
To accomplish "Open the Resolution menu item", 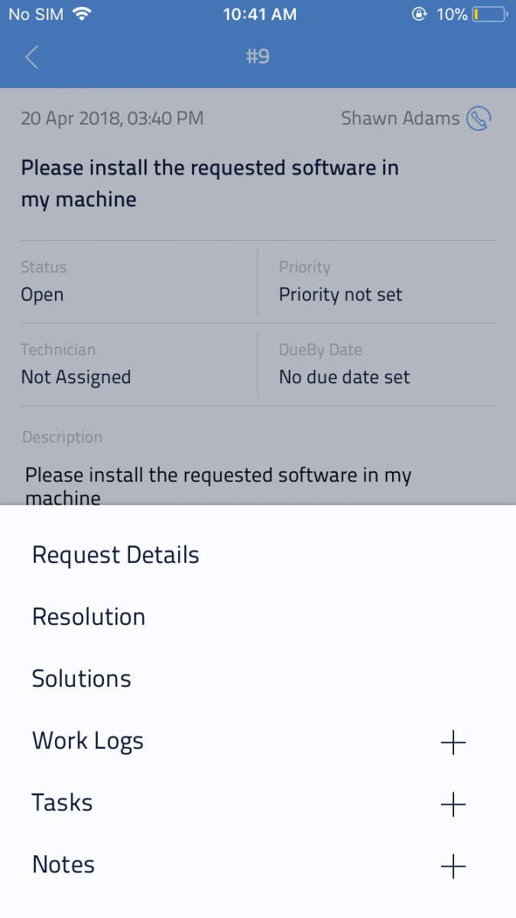I will [89, 617].
